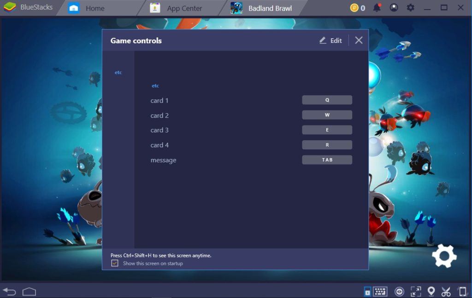Uncheck Show this screen on startup

(x=115, y=264)
